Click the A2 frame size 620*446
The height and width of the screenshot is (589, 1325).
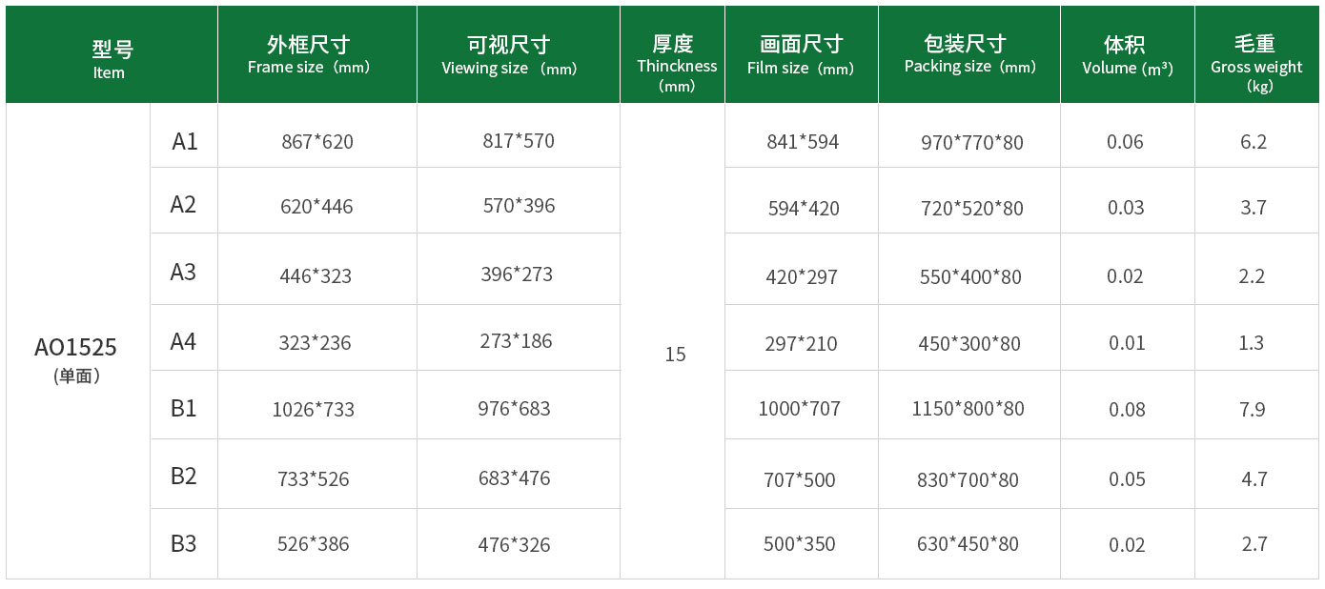point(316,207)
